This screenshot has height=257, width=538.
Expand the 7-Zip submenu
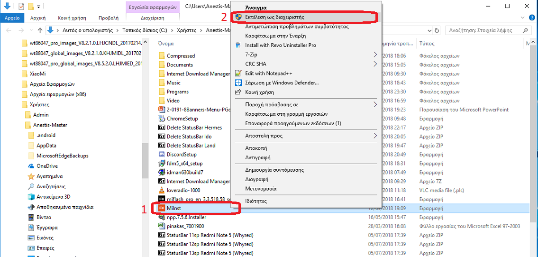point(375,55)
